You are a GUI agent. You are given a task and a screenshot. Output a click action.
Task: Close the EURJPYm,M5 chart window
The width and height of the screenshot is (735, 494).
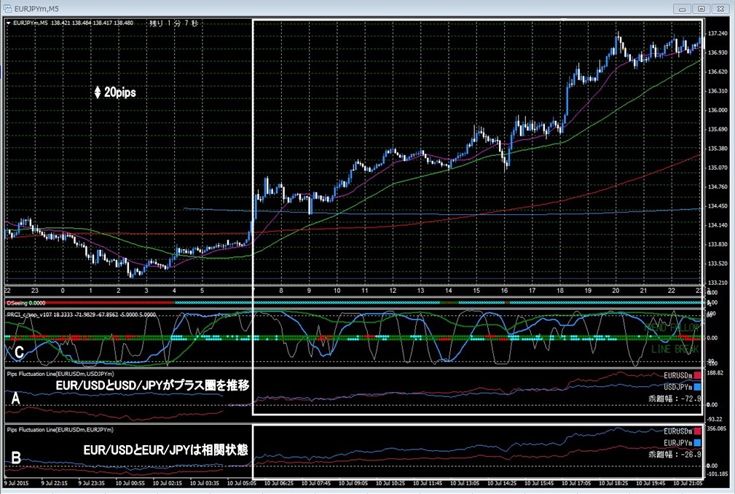[720, 9]
